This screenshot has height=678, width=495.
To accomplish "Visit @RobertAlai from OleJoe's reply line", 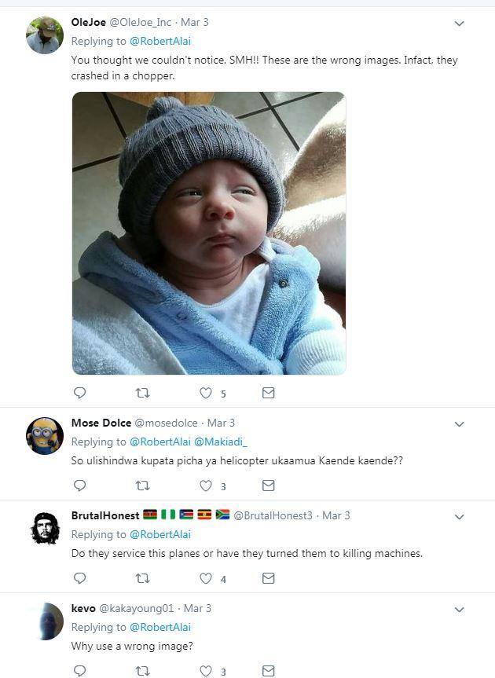I will coord(160,41).
